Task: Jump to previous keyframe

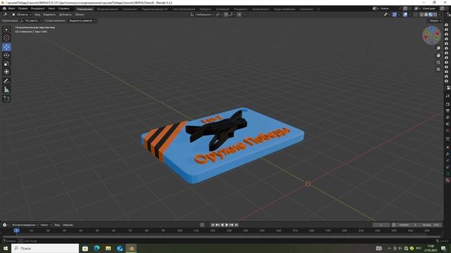Action: (x=218, y=225)
